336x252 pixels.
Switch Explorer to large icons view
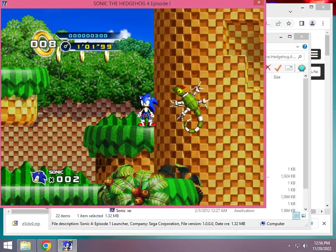tap(304, 216)
